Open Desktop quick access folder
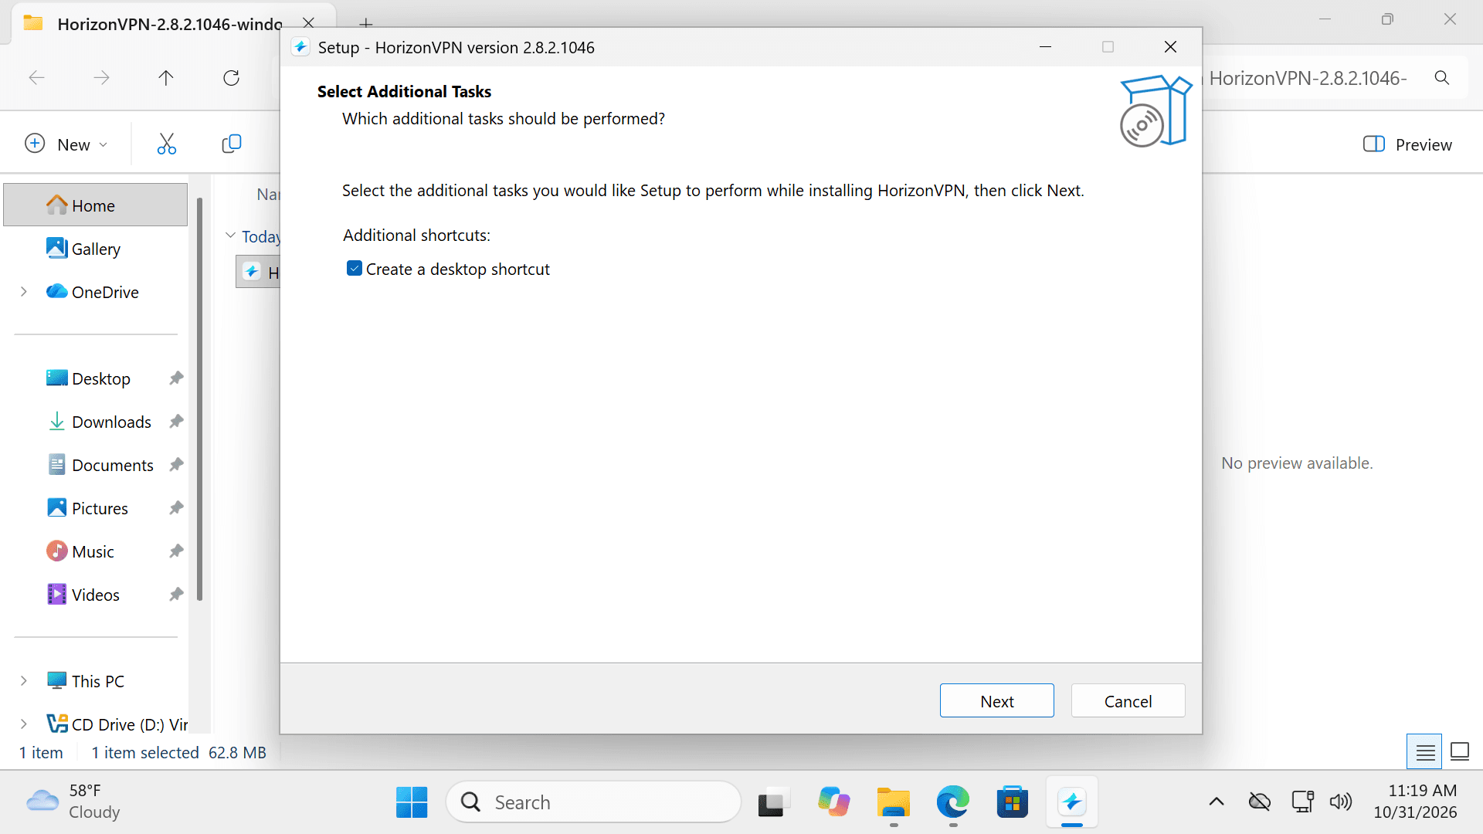Screen dimensions: 1483x834 point(100,378)
